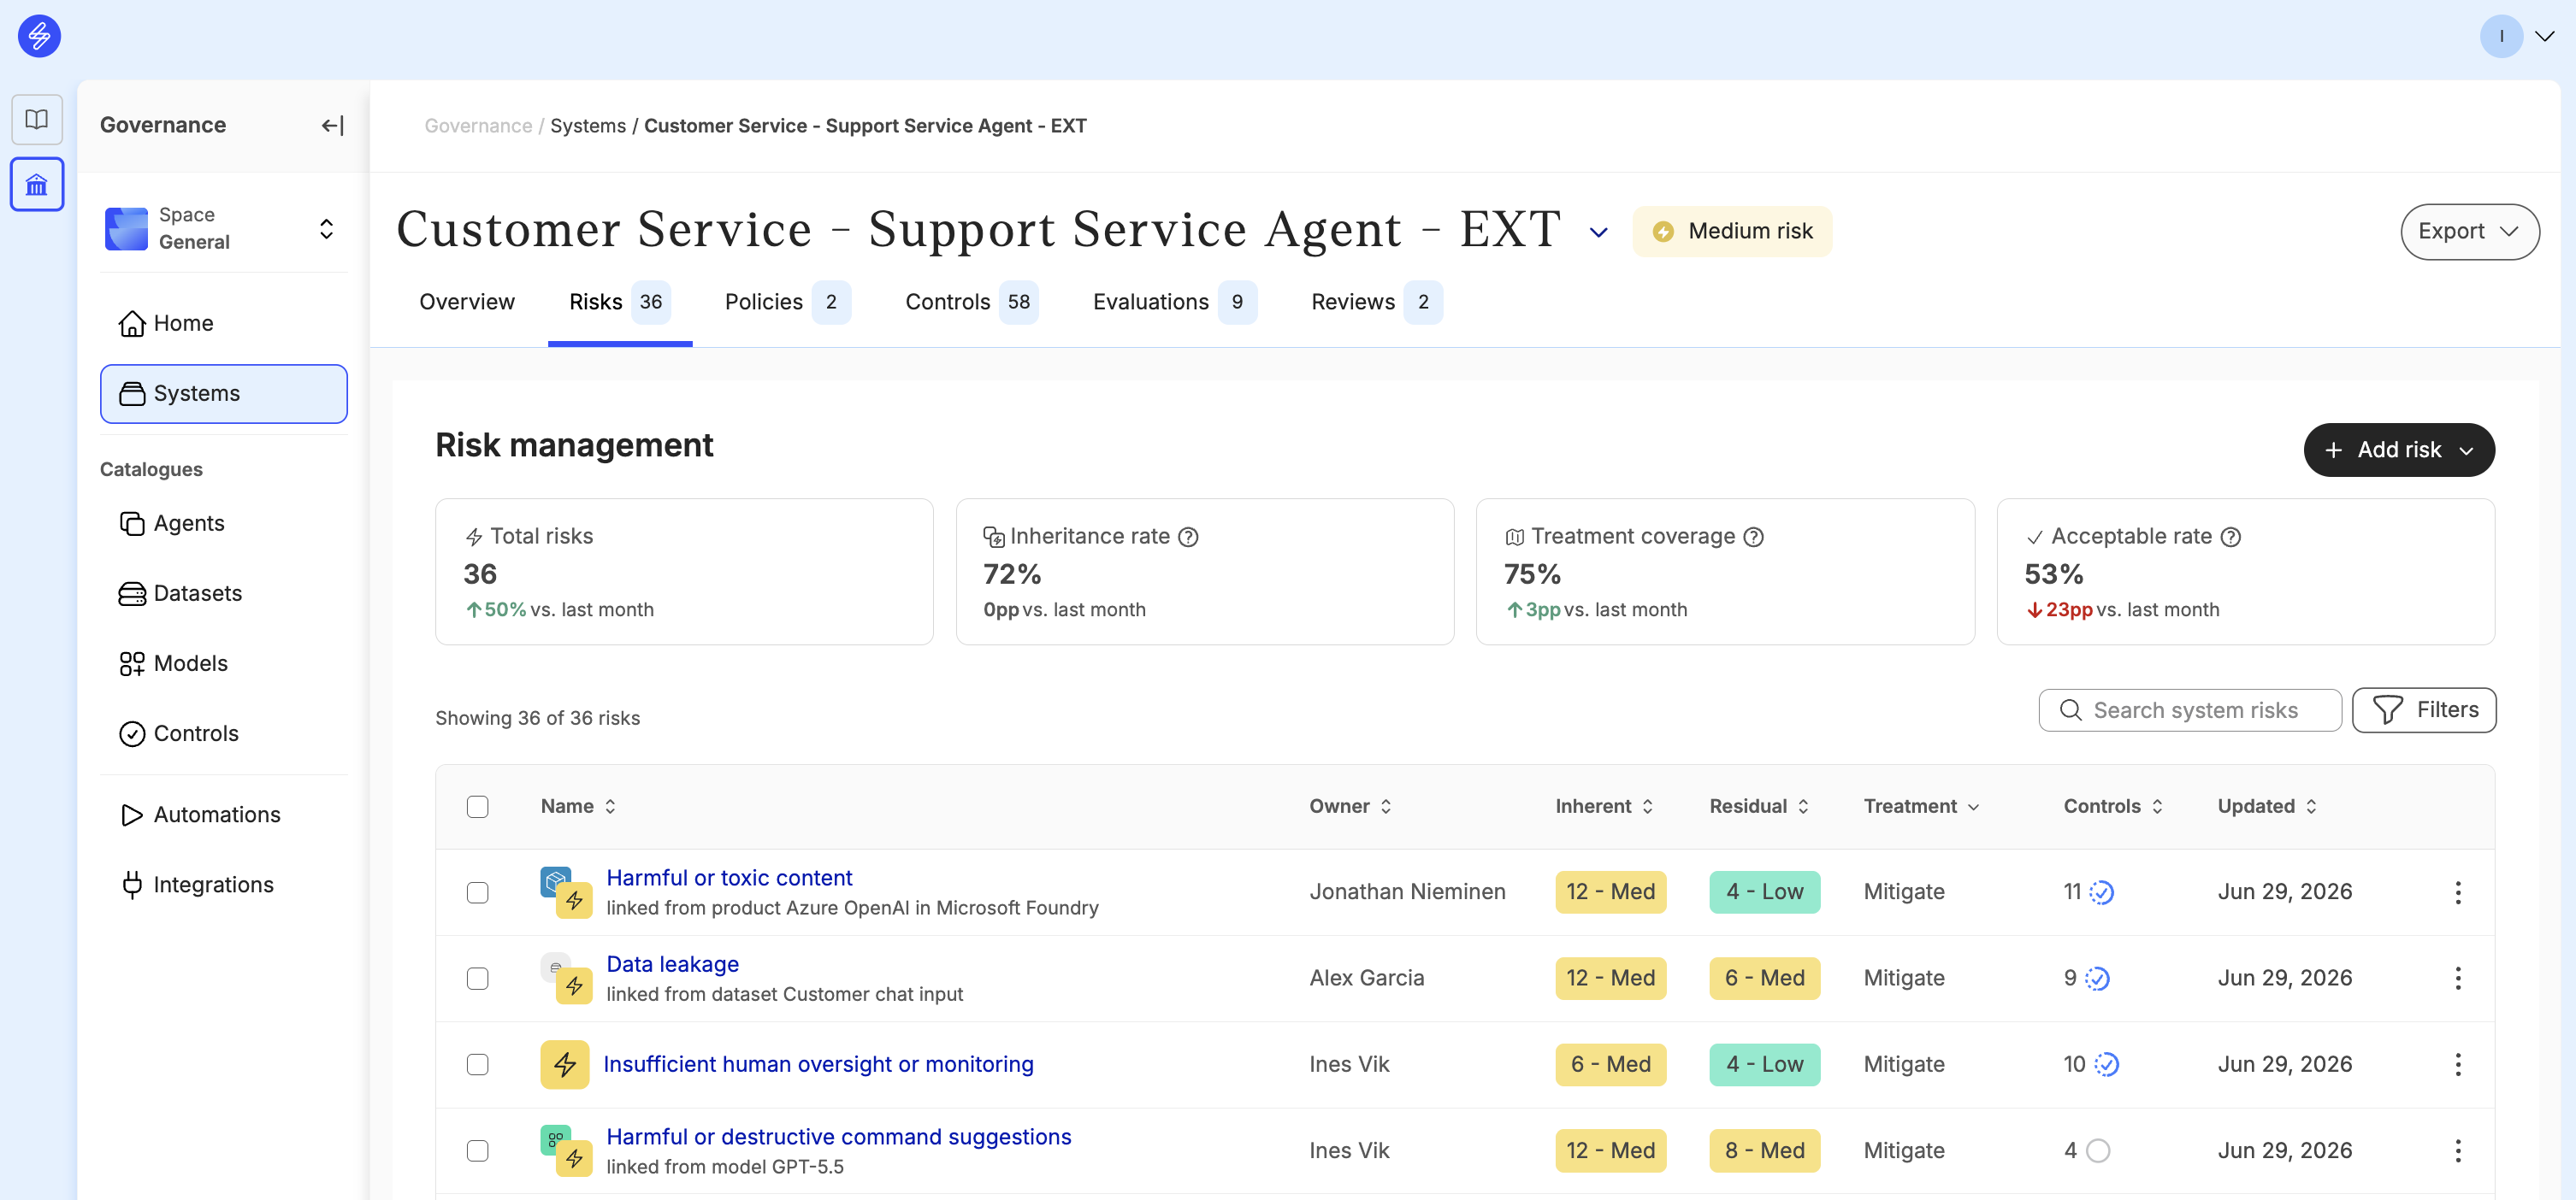Viewport: 2576px width, 1200px height.
Task: Open the Filters button
Action: click(2423, 709)
